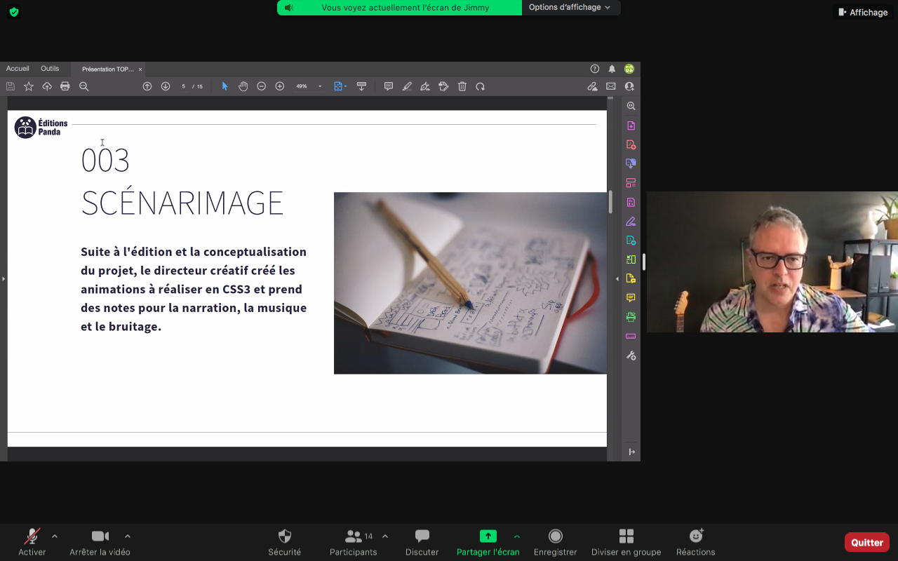This screenshot has height=561, width=898.
Task: Open the Accueil tab
Action: (x=18, y=69)
